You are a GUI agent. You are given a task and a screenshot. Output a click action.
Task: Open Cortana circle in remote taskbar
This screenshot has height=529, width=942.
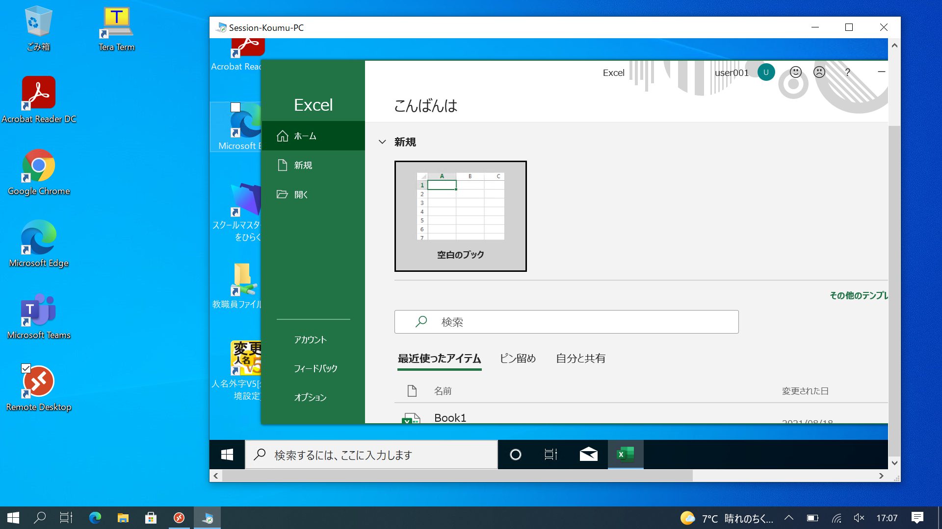coord(515,455)
